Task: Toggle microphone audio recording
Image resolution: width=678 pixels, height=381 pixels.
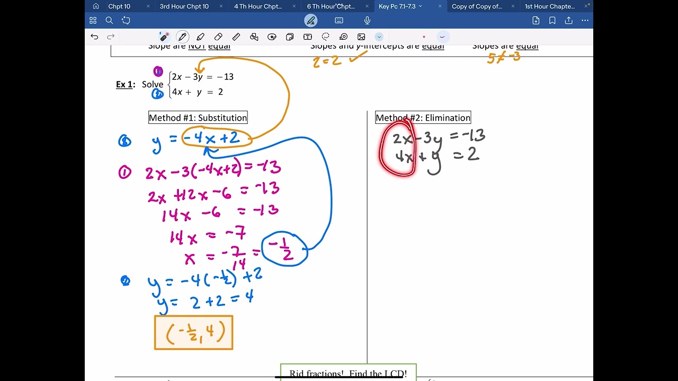Action: (x=367, y=20)
